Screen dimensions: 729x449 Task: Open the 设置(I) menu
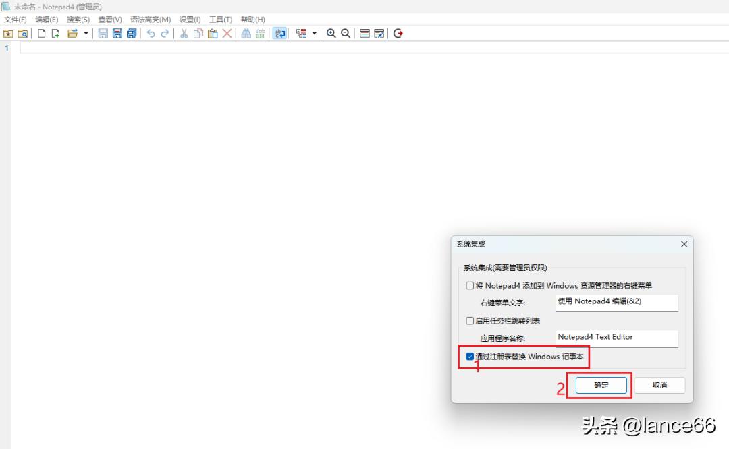pos(190,20)
